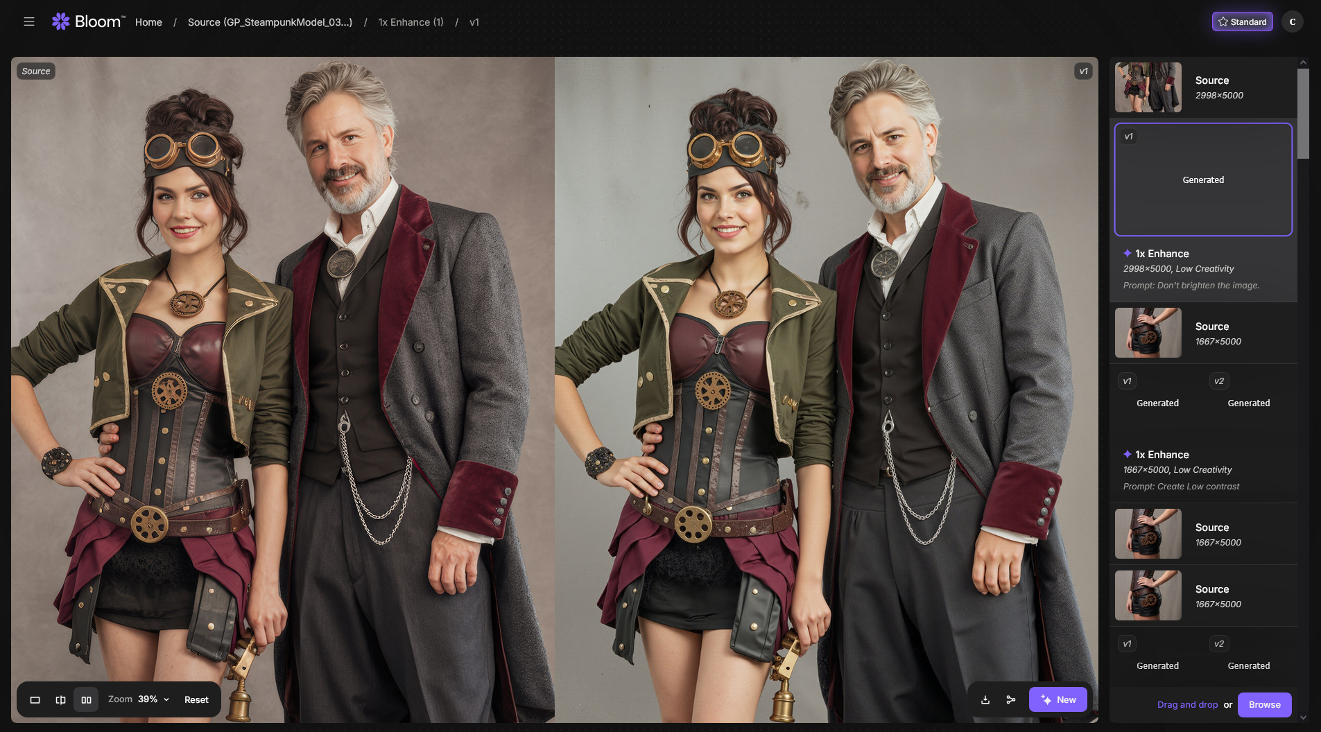Open the 1x Enhance (1) breadcrumb

(411, 22)
